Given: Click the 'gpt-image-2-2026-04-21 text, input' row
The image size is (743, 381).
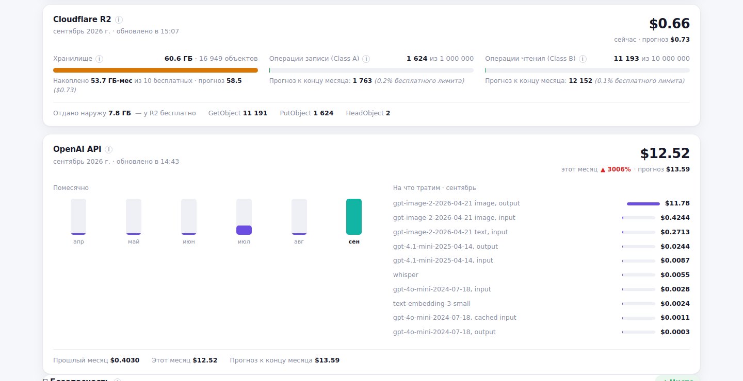Looking at the screenshot, I should (541, 232).
